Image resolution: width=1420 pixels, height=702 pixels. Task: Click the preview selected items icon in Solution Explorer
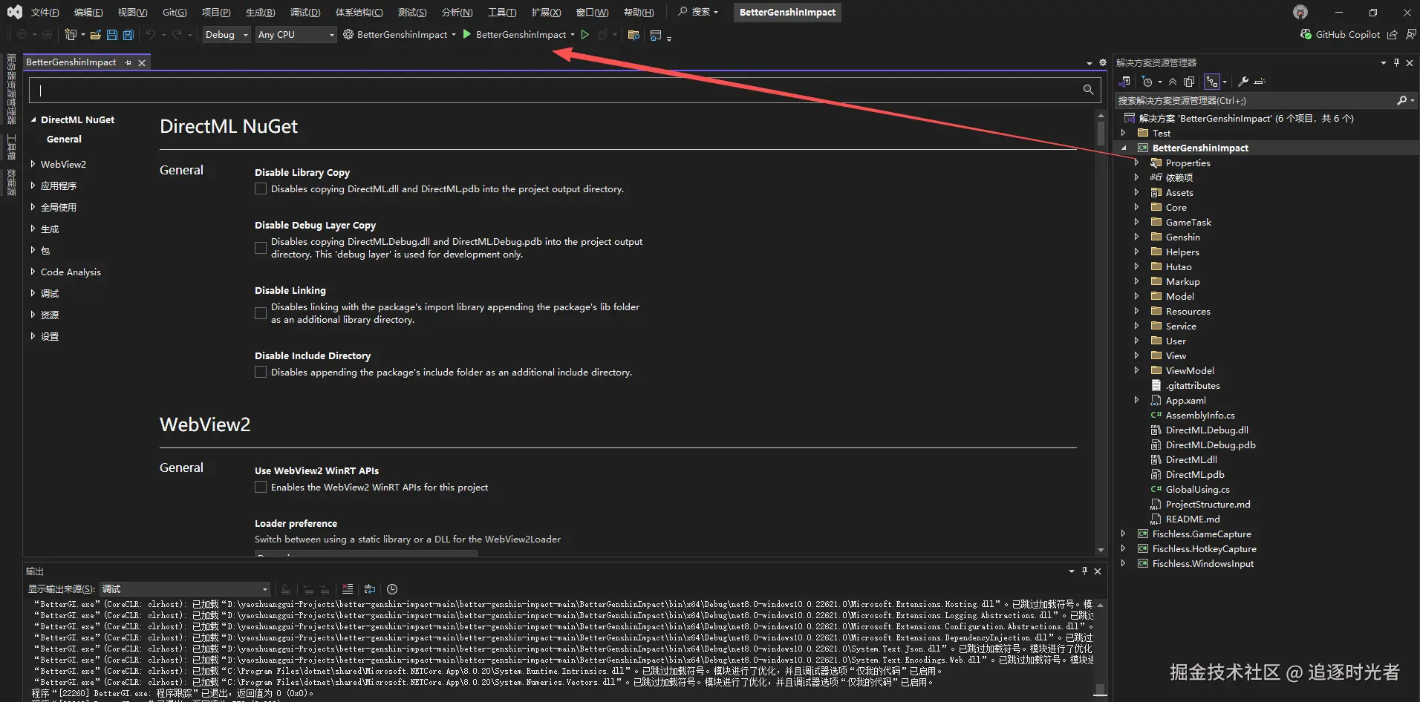point(1260,82)
